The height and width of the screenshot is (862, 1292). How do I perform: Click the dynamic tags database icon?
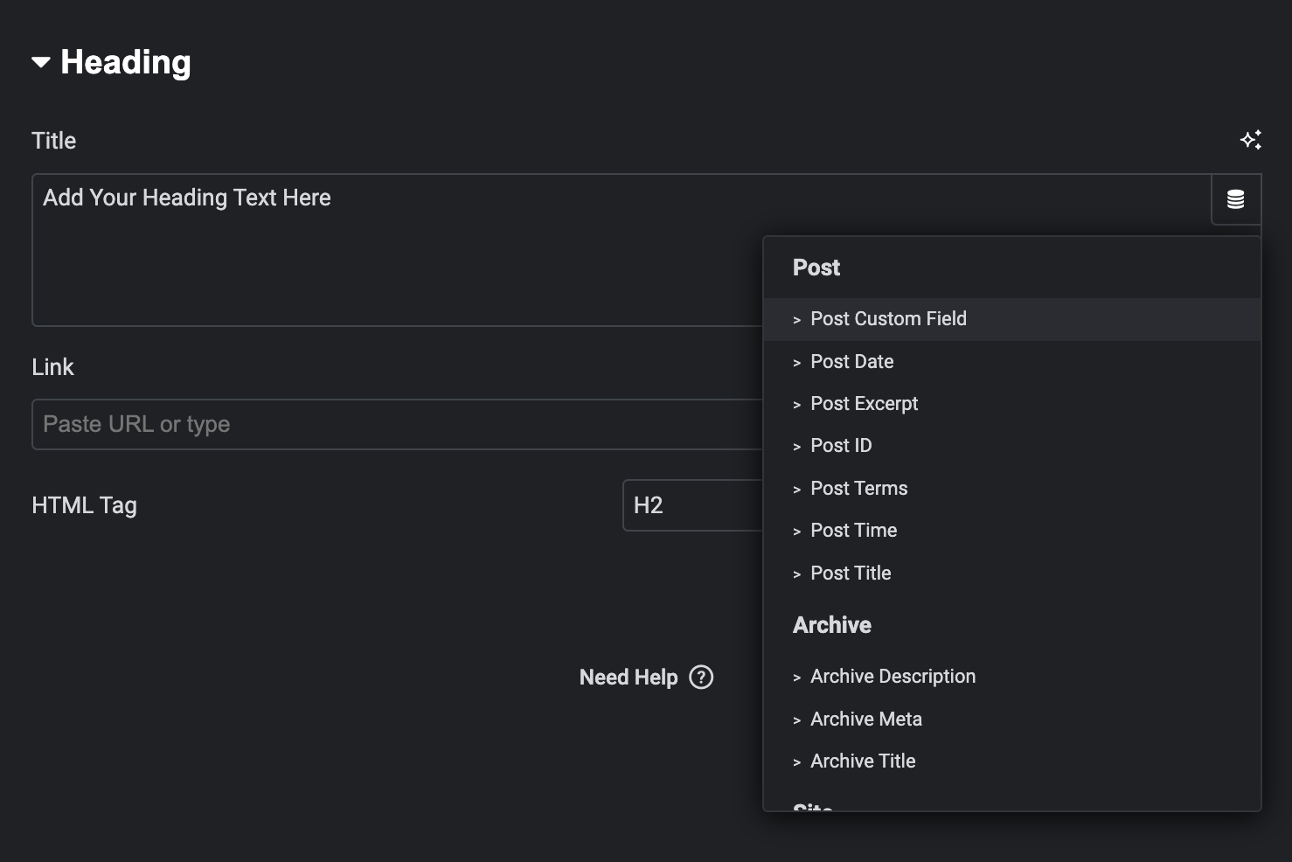click(x=1235, y=199)
